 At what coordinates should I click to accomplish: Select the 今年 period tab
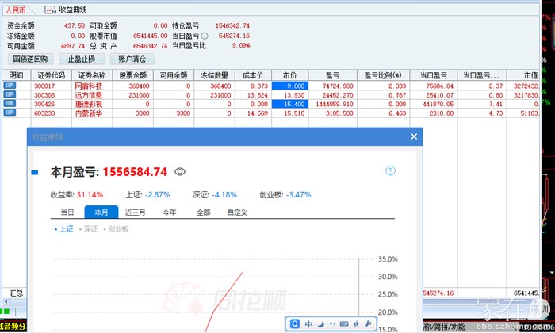click(x=169, y=212)
